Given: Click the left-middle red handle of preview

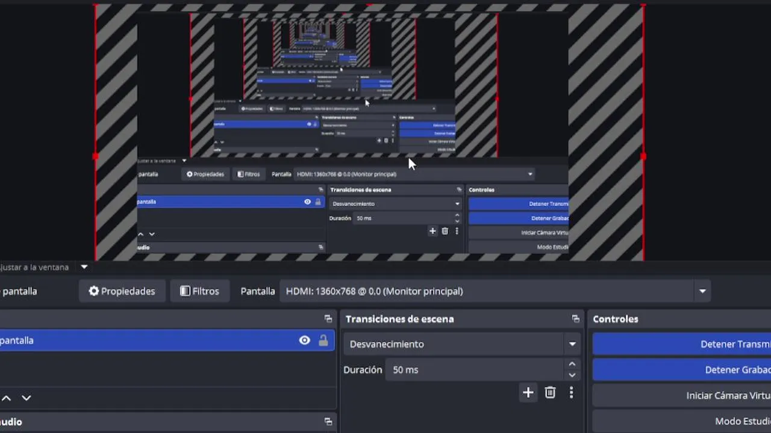Looking at the screenshot, I should [x=95, y=156].
